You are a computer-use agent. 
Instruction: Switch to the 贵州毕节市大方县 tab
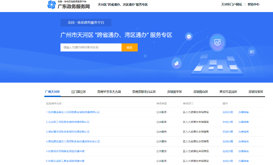coord(109,92)
